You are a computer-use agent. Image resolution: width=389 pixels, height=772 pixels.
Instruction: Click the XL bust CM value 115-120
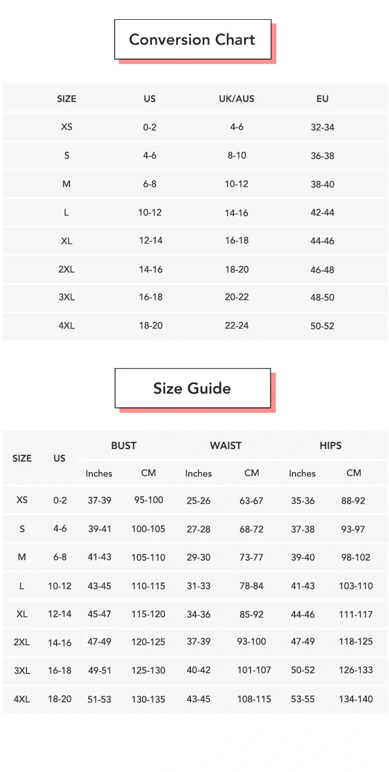coord(148,614)
